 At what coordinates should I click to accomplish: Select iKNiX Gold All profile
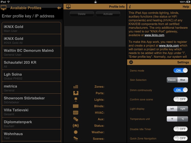click(x=31, y=40)
